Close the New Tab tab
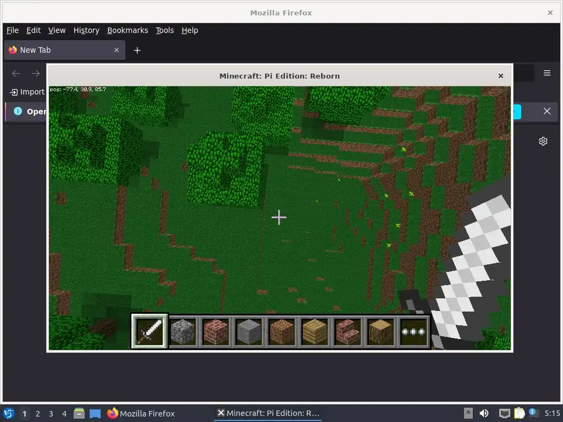Viewport: 563px width, 422px height. (117, 50)
